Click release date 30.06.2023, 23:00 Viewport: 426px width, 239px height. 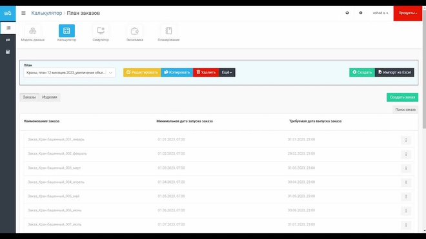pyautogui.click(x=301, y=210)
